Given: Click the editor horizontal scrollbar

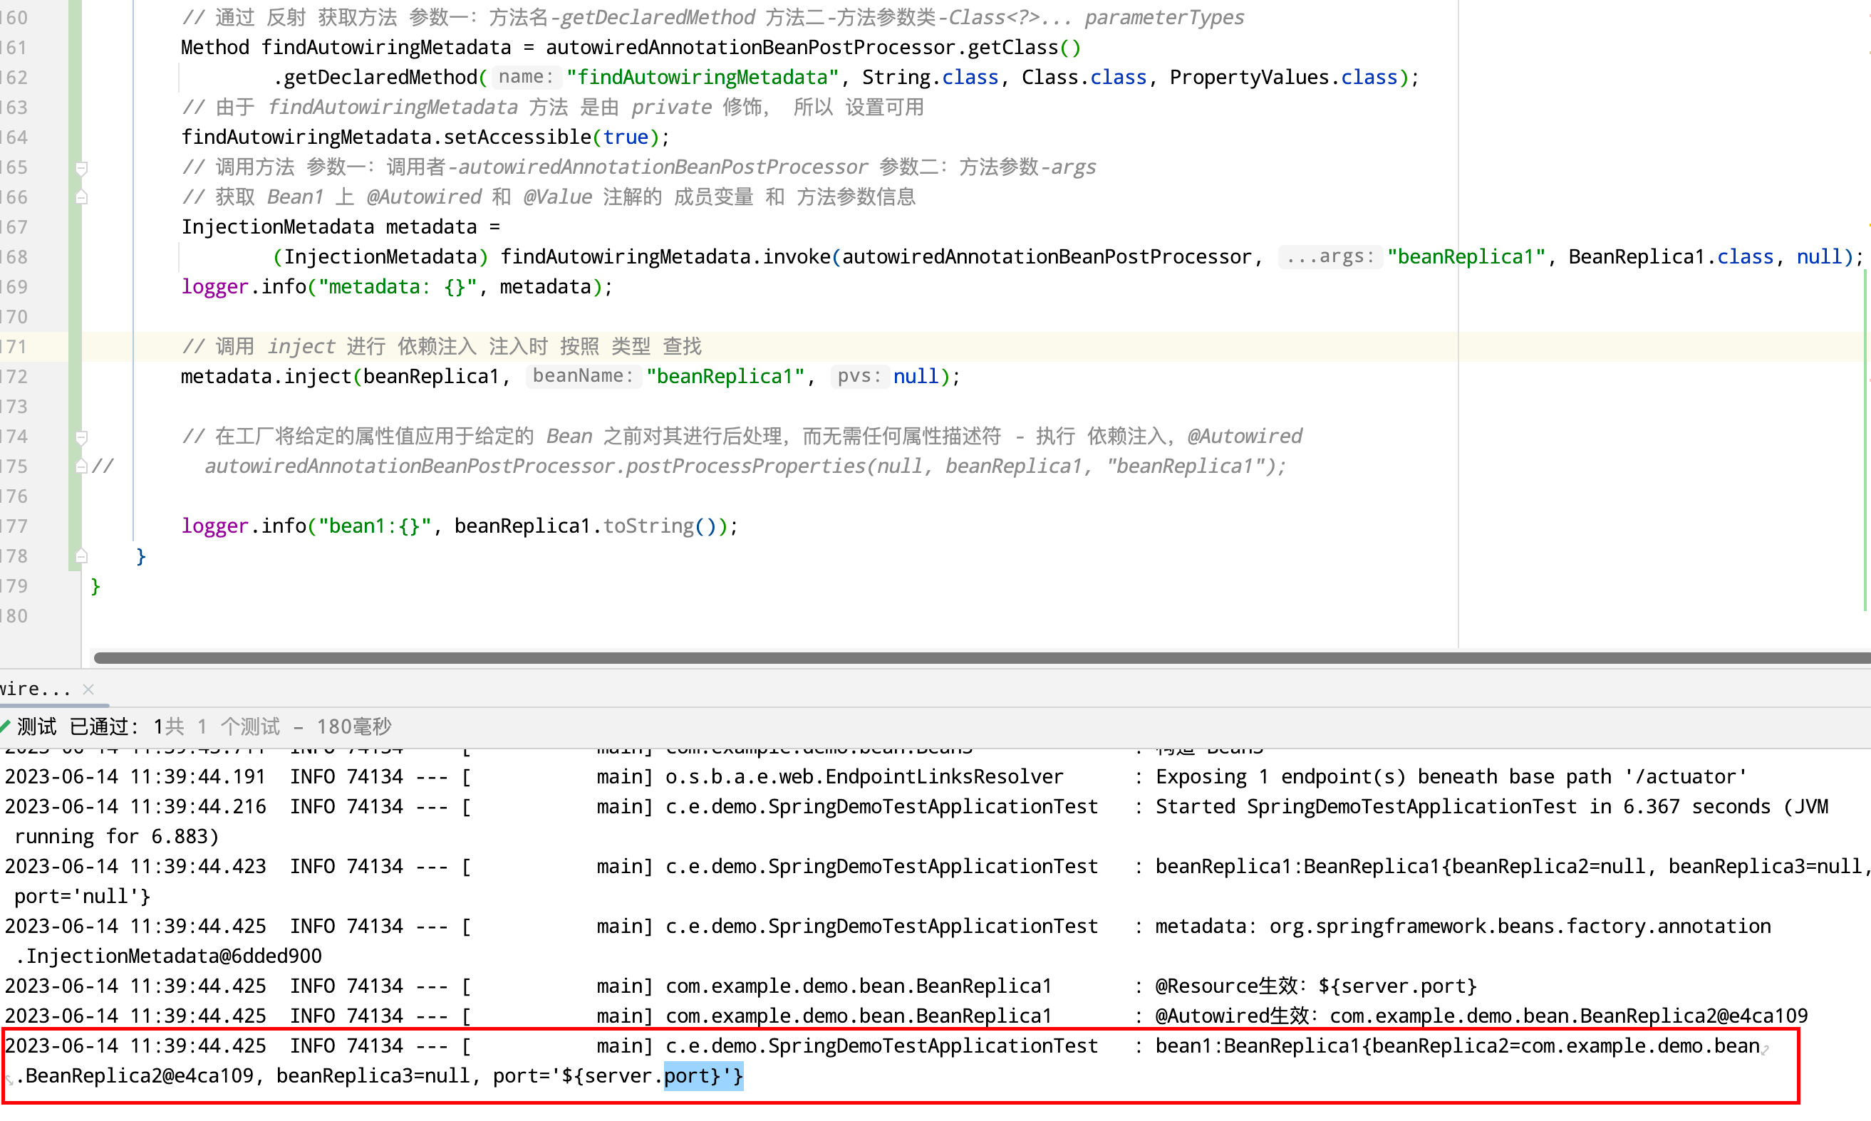Looking at the screenshot, I should click(x=982, y=658).
